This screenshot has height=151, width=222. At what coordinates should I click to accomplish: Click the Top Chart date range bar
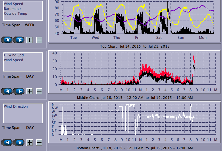tap(135, 46)
